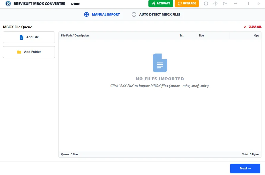This screenshot has width=265, height=175.
Task: Click the Size column header
Action: (x=201, y=36)
